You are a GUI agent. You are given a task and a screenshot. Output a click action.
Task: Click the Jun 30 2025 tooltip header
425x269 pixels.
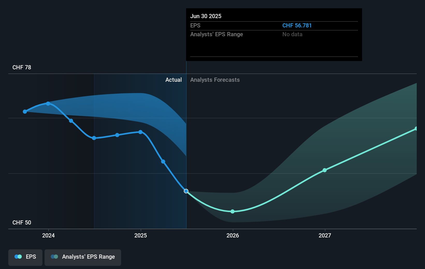coord(206,16)
